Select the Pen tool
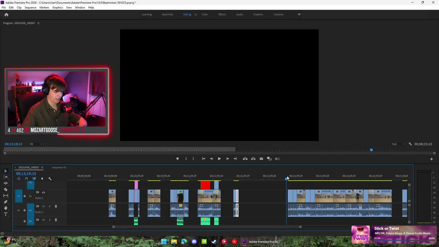 click(x=5, y=202)
